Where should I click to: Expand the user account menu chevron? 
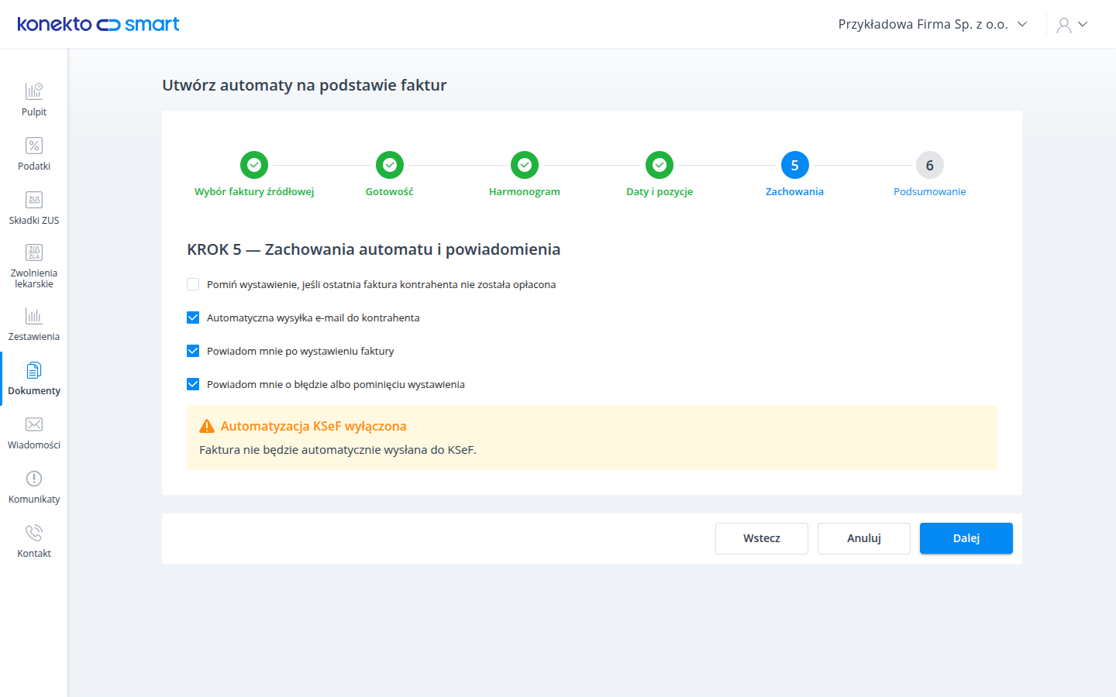tap(1083, 24)
